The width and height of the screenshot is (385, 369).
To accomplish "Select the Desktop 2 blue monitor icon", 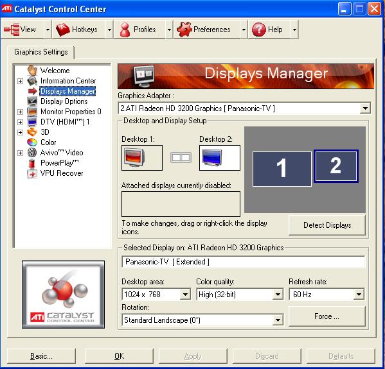I will (211, 157).
